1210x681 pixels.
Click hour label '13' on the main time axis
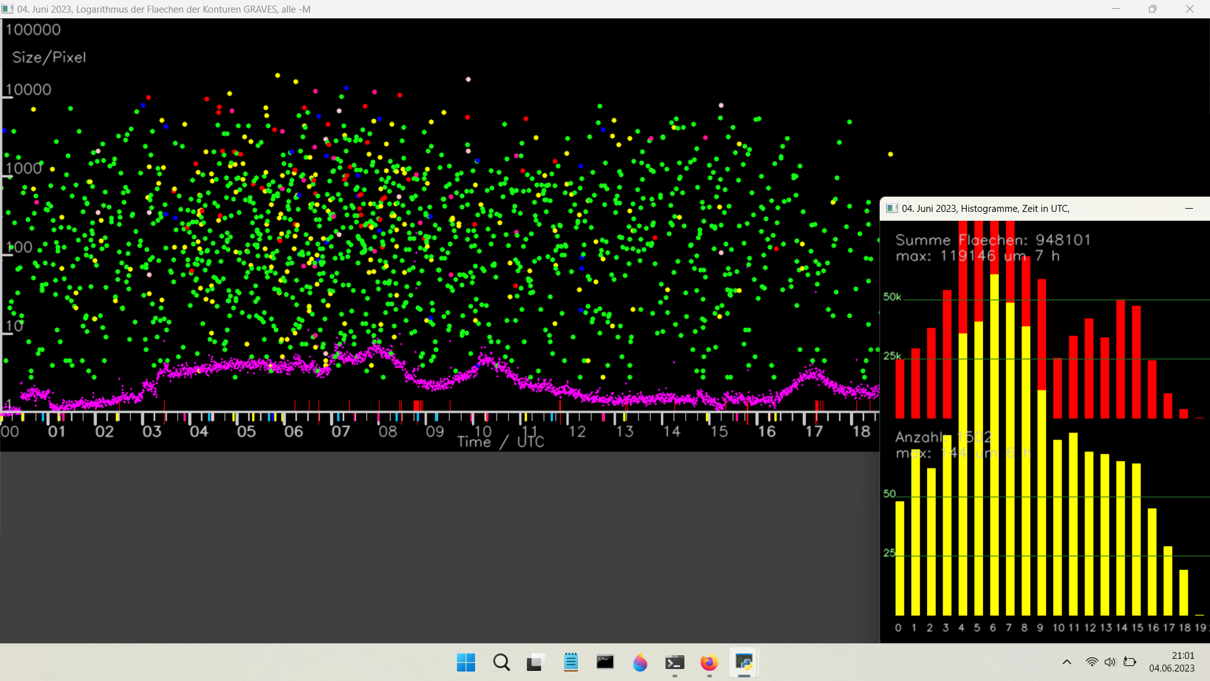tap(625, 432)
